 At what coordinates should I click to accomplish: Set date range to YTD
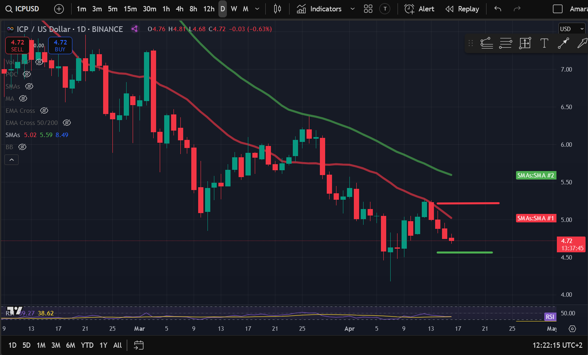(x=87, y=345)
